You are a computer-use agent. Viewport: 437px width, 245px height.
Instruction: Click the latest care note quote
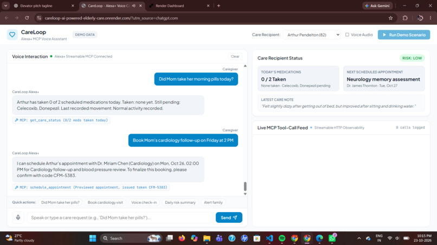(x=338, y=106)
